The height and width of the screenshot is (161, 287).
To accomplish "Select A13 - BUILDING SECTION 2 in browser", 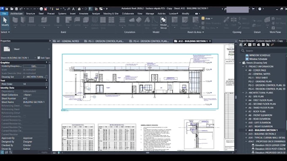I will click(262, 134).
